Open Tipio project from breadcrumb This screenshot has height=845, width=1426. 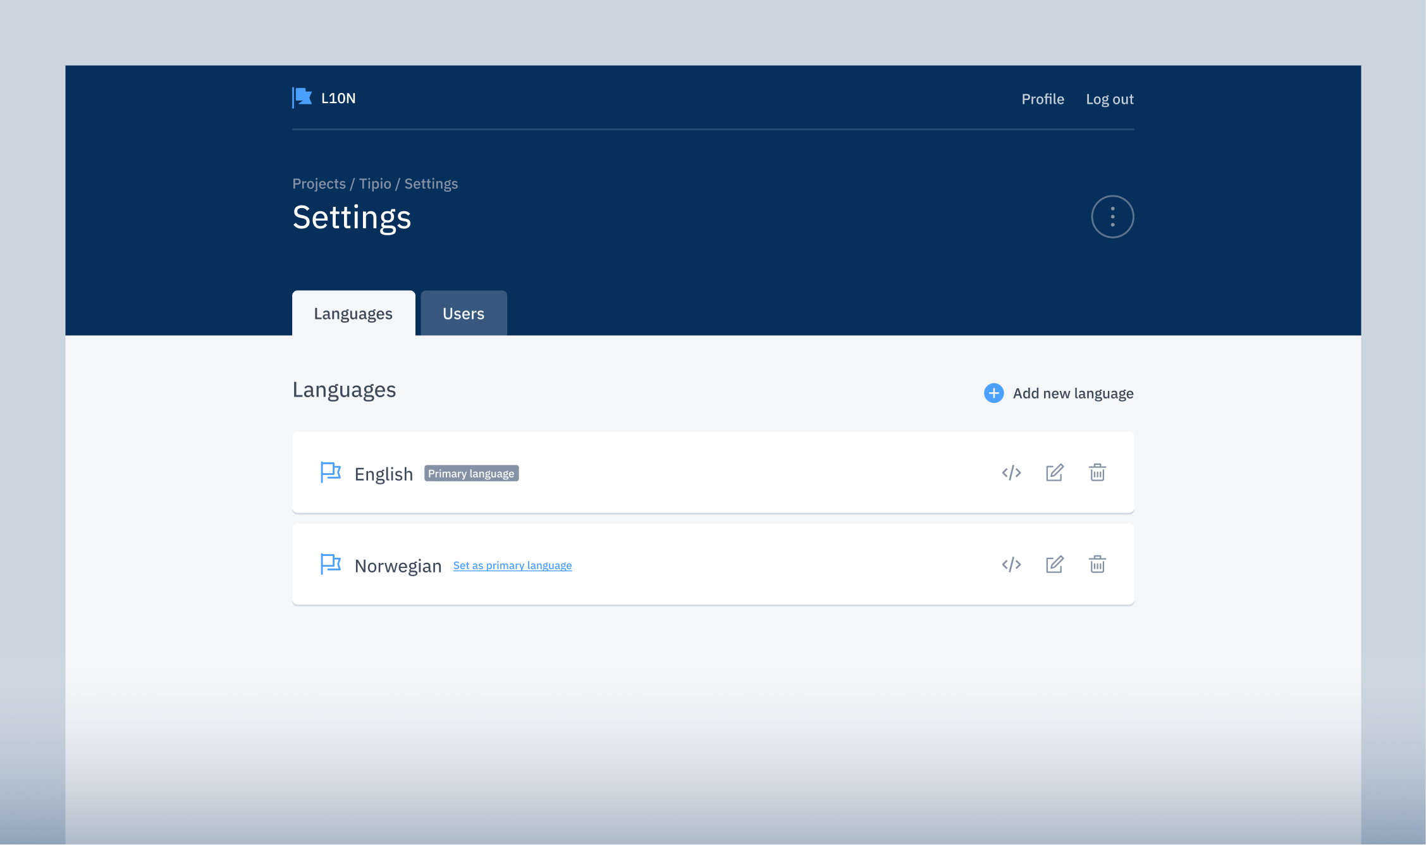pyautogui.click(x=375, y=184)
